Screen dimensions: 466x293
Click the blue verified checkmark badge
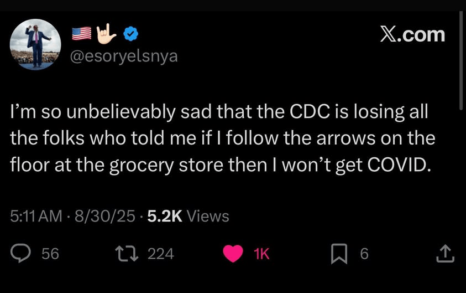(130, 34)
